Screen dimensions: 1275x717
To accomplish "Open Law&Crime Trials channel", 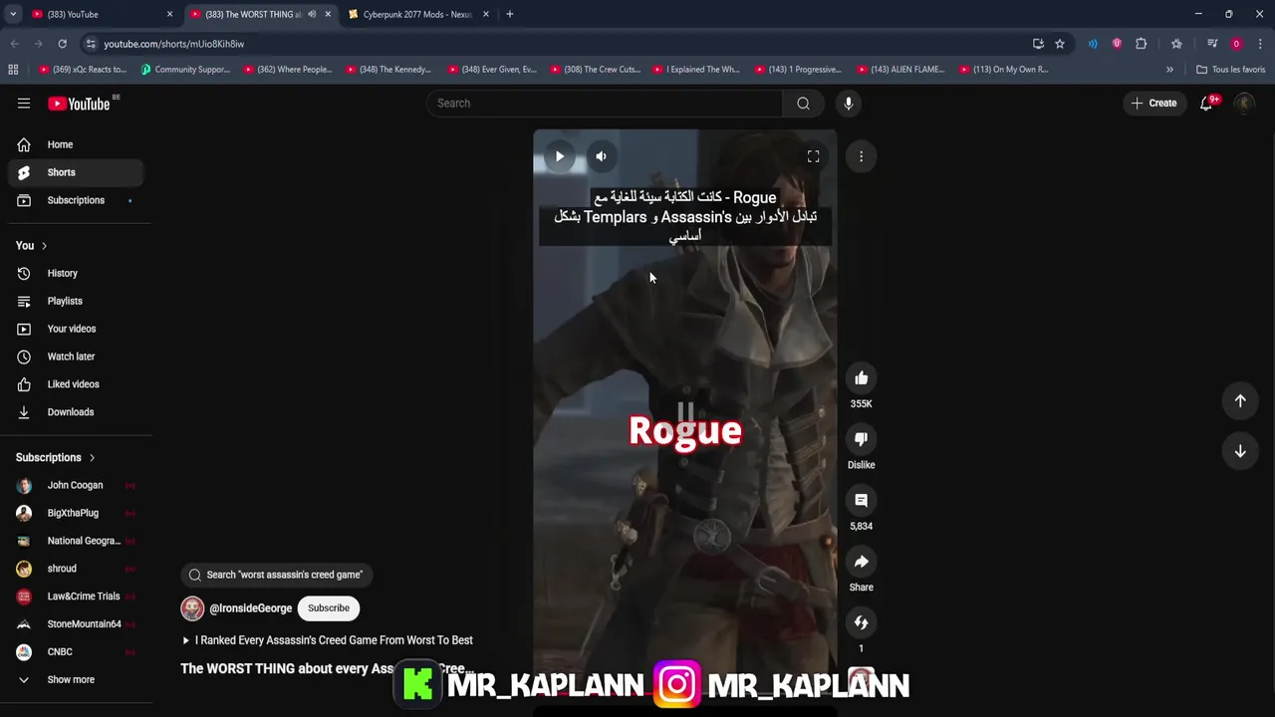I will pyautogui.click(x=76, y=597).
